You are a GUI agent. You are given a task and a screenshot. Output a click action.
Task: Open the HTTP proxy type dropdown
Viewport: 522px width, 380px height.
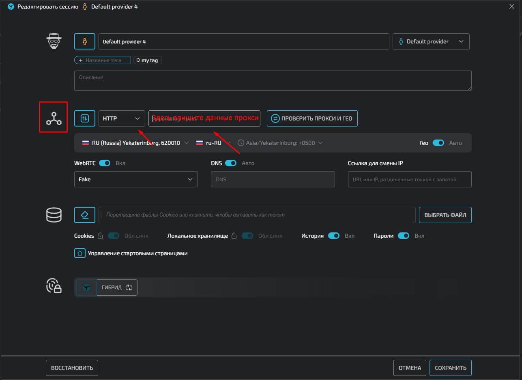click(122, 118)
